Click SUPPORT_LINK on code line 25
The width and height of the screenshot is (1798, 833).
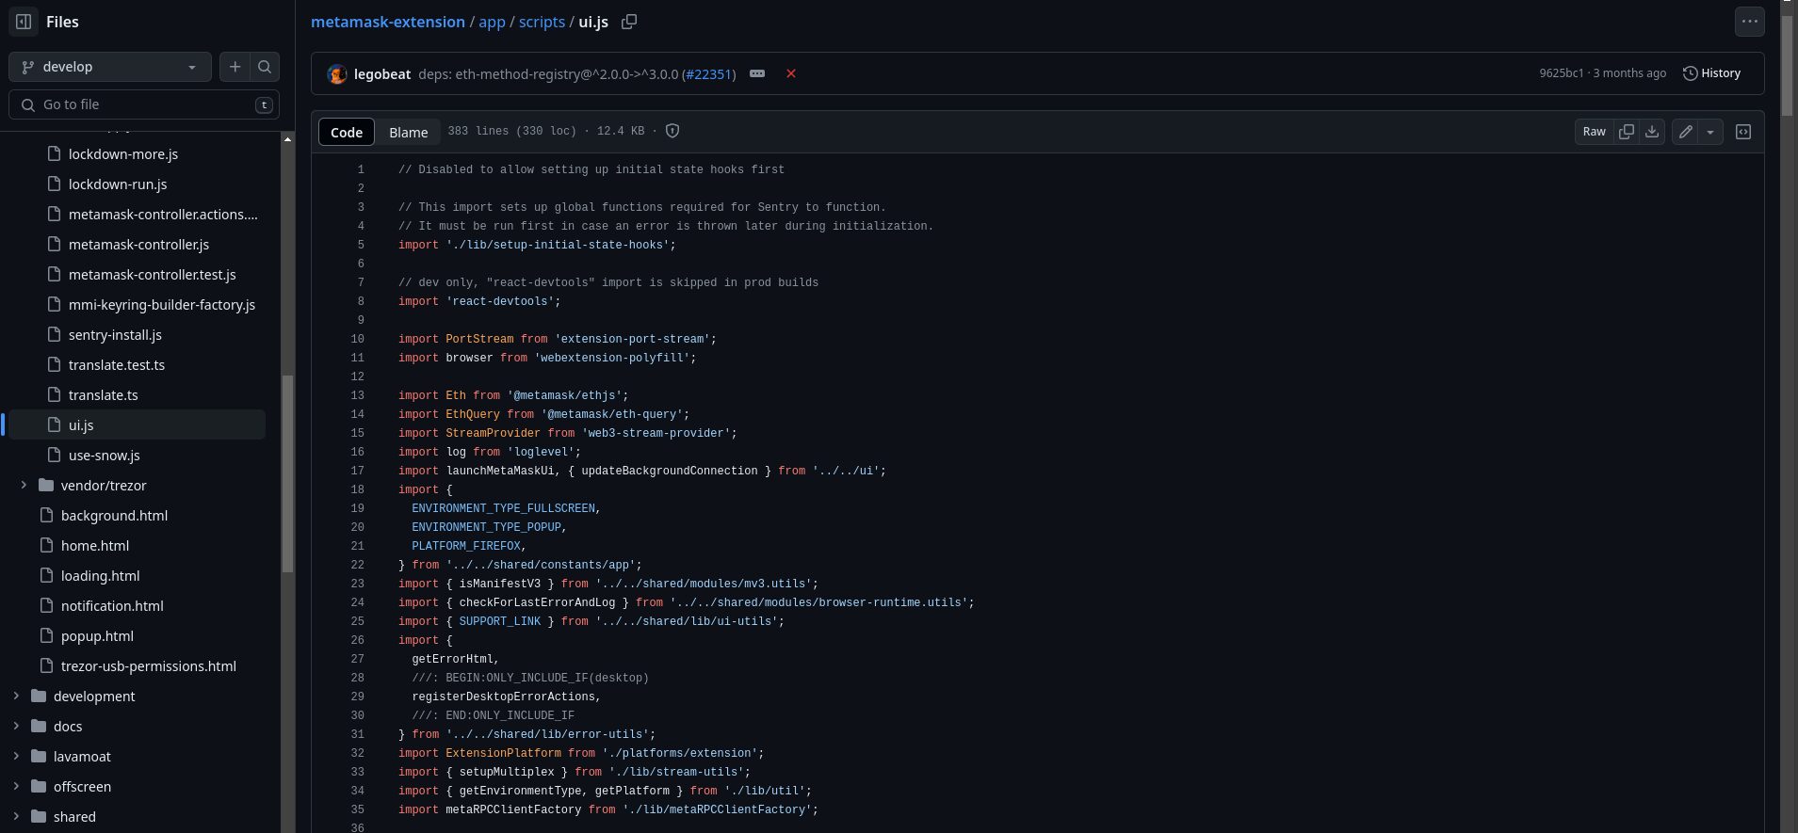click(x=499, y=621)
